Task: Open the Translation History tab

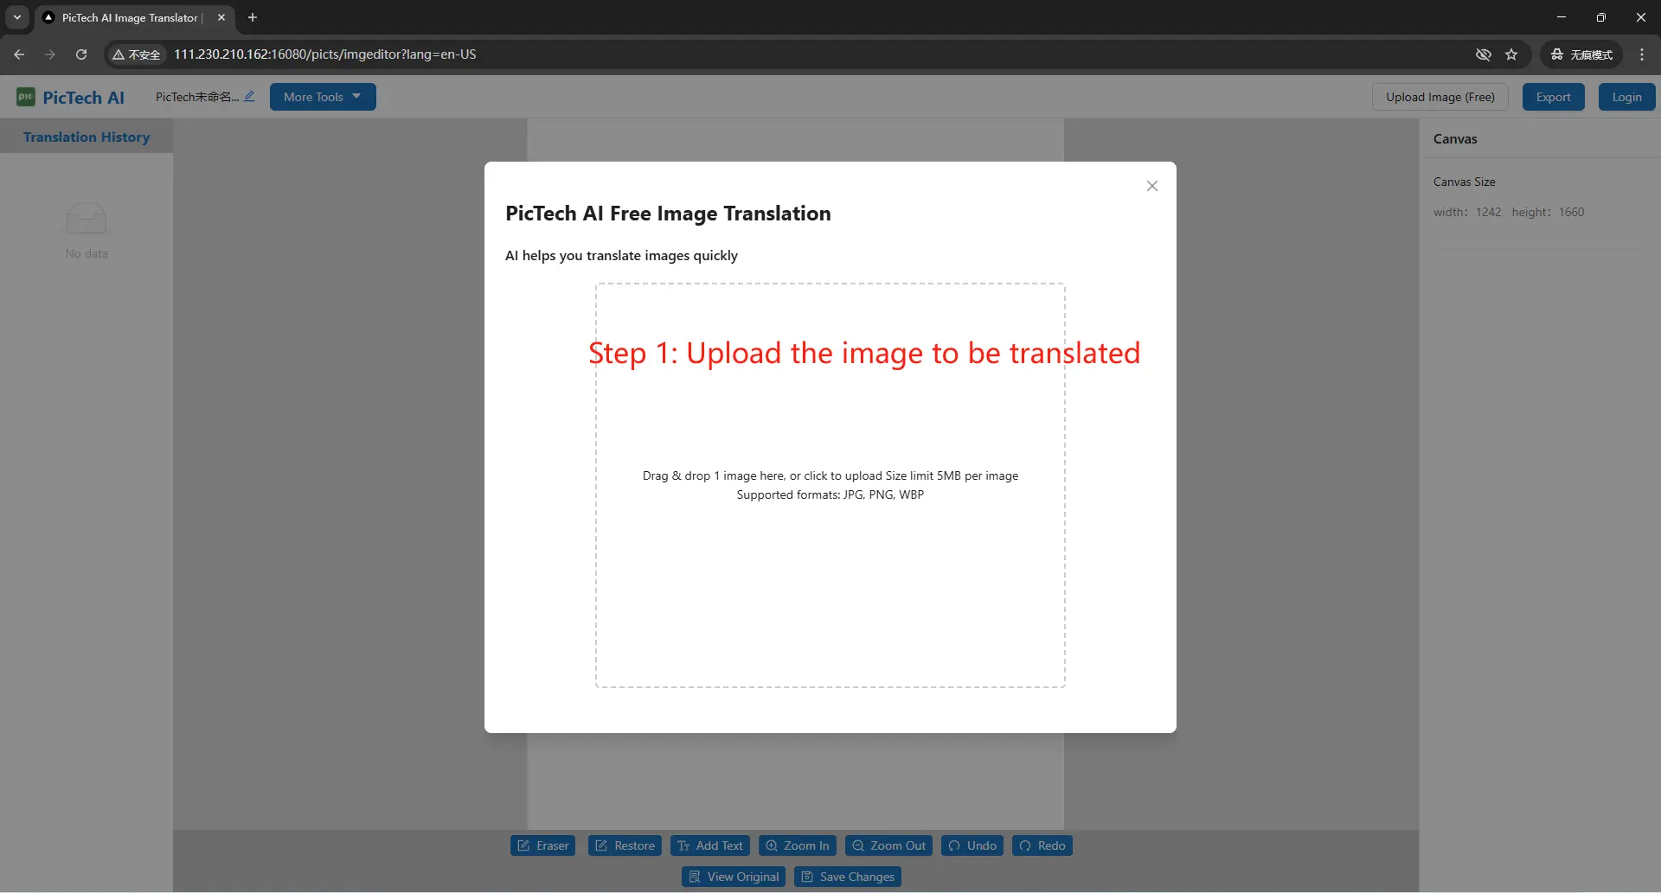Action: (x=87, y=137)
